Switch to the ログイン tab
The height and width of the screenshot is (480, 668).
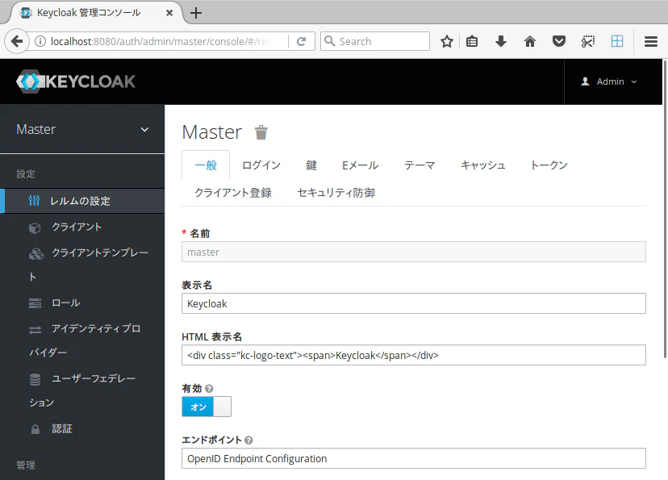pyautogui.click(x=261, y=165)
